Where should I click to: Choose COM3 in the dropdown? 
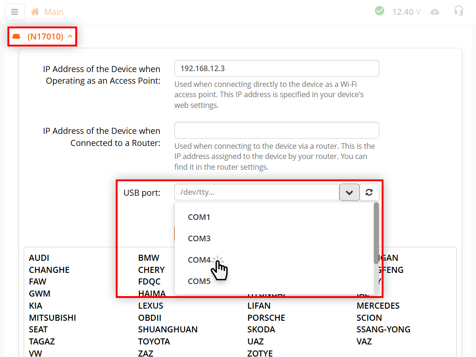199,238
